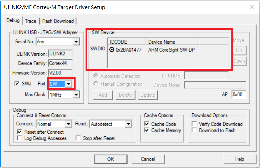Click the Add button

(103, 95)
